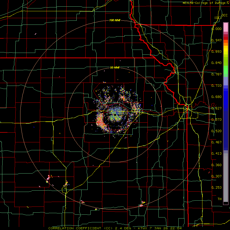
Task: Click the 50 NMI range ring label
Action: 115,67
